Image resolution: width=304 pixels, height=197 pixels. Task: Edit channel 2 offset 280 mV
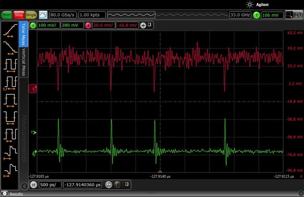point(72,25)
